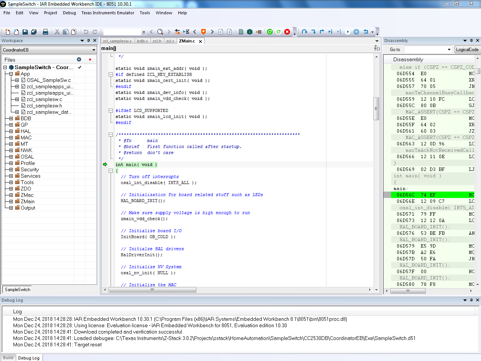Open the workspace files settings gear
Image resolution: width=481 pixels, height=361 pixels.
(x=79, y=59)
